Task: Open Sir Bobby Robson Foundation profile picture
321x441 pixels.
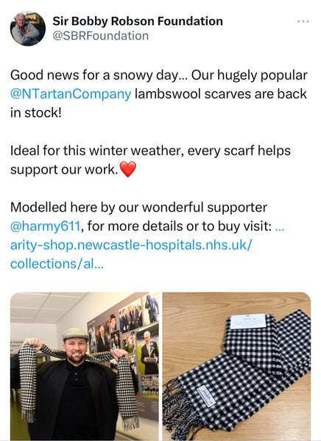Action: click(28, 29)
